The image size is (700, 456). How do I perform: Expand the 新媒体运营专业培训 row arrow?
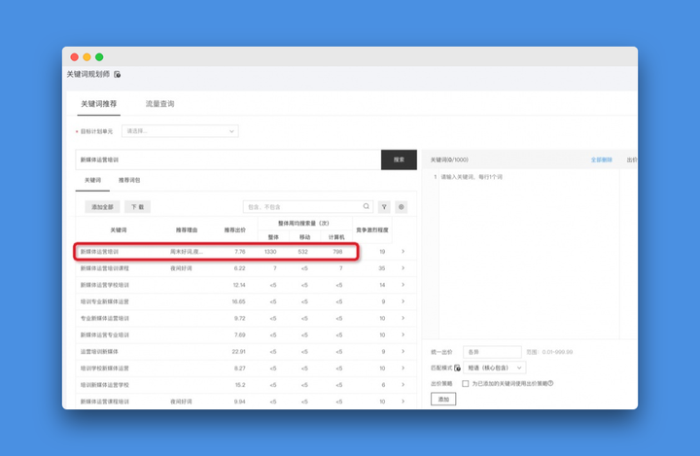[x=403, y=334]
